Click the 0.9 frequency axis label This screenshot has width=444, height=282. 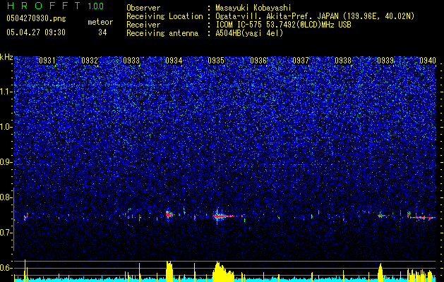(6, 162)
